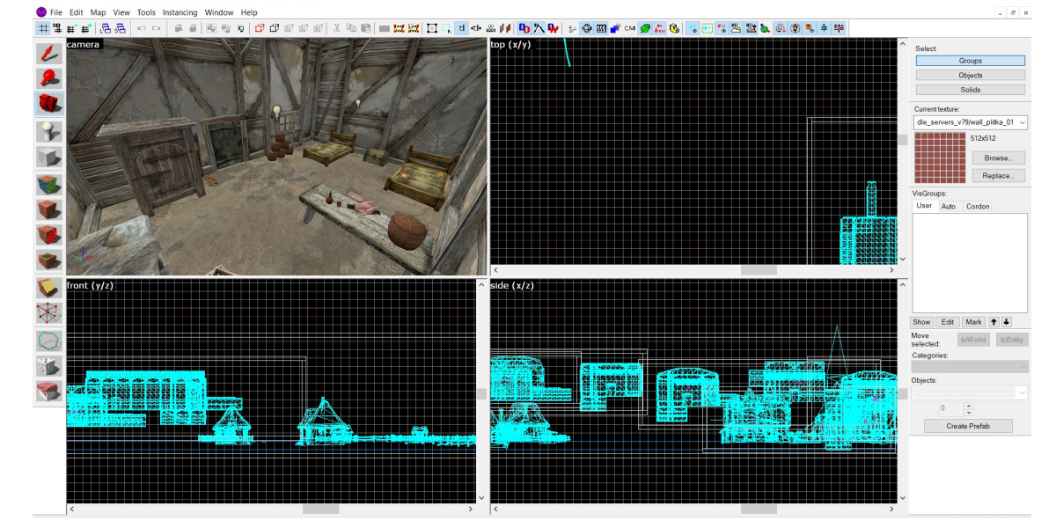Click the Load Window State icon
This screenshot has width=1056, height=528.
(106, 28)
